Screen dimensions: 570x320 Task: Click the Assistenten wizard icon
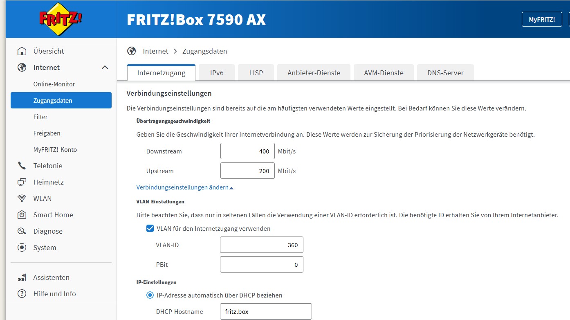coord(22,277)
